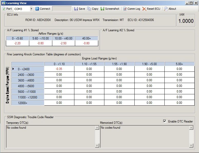Viewport: 199px width, 153px height.
Task: Click the Copy icon in toolbar
Action: tap(89, 9)
